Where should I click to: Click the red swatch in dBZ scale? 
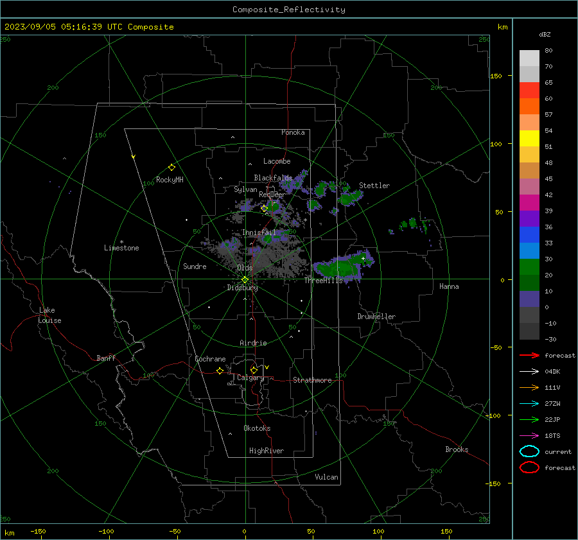(x=529, y=91)
